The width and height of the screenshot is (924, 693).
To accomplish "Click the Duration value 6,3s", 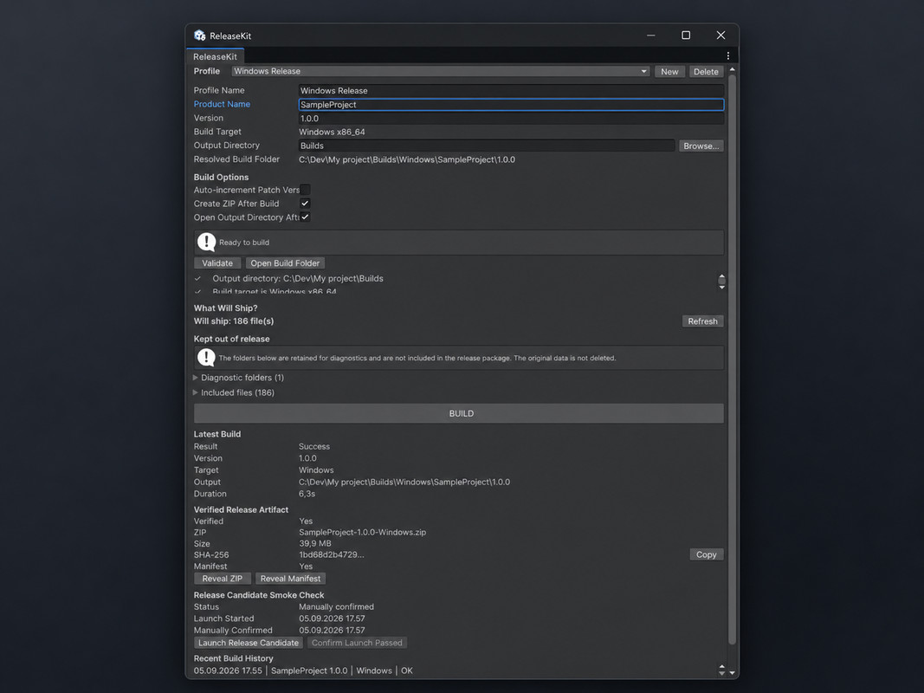I will click(307, 494).
